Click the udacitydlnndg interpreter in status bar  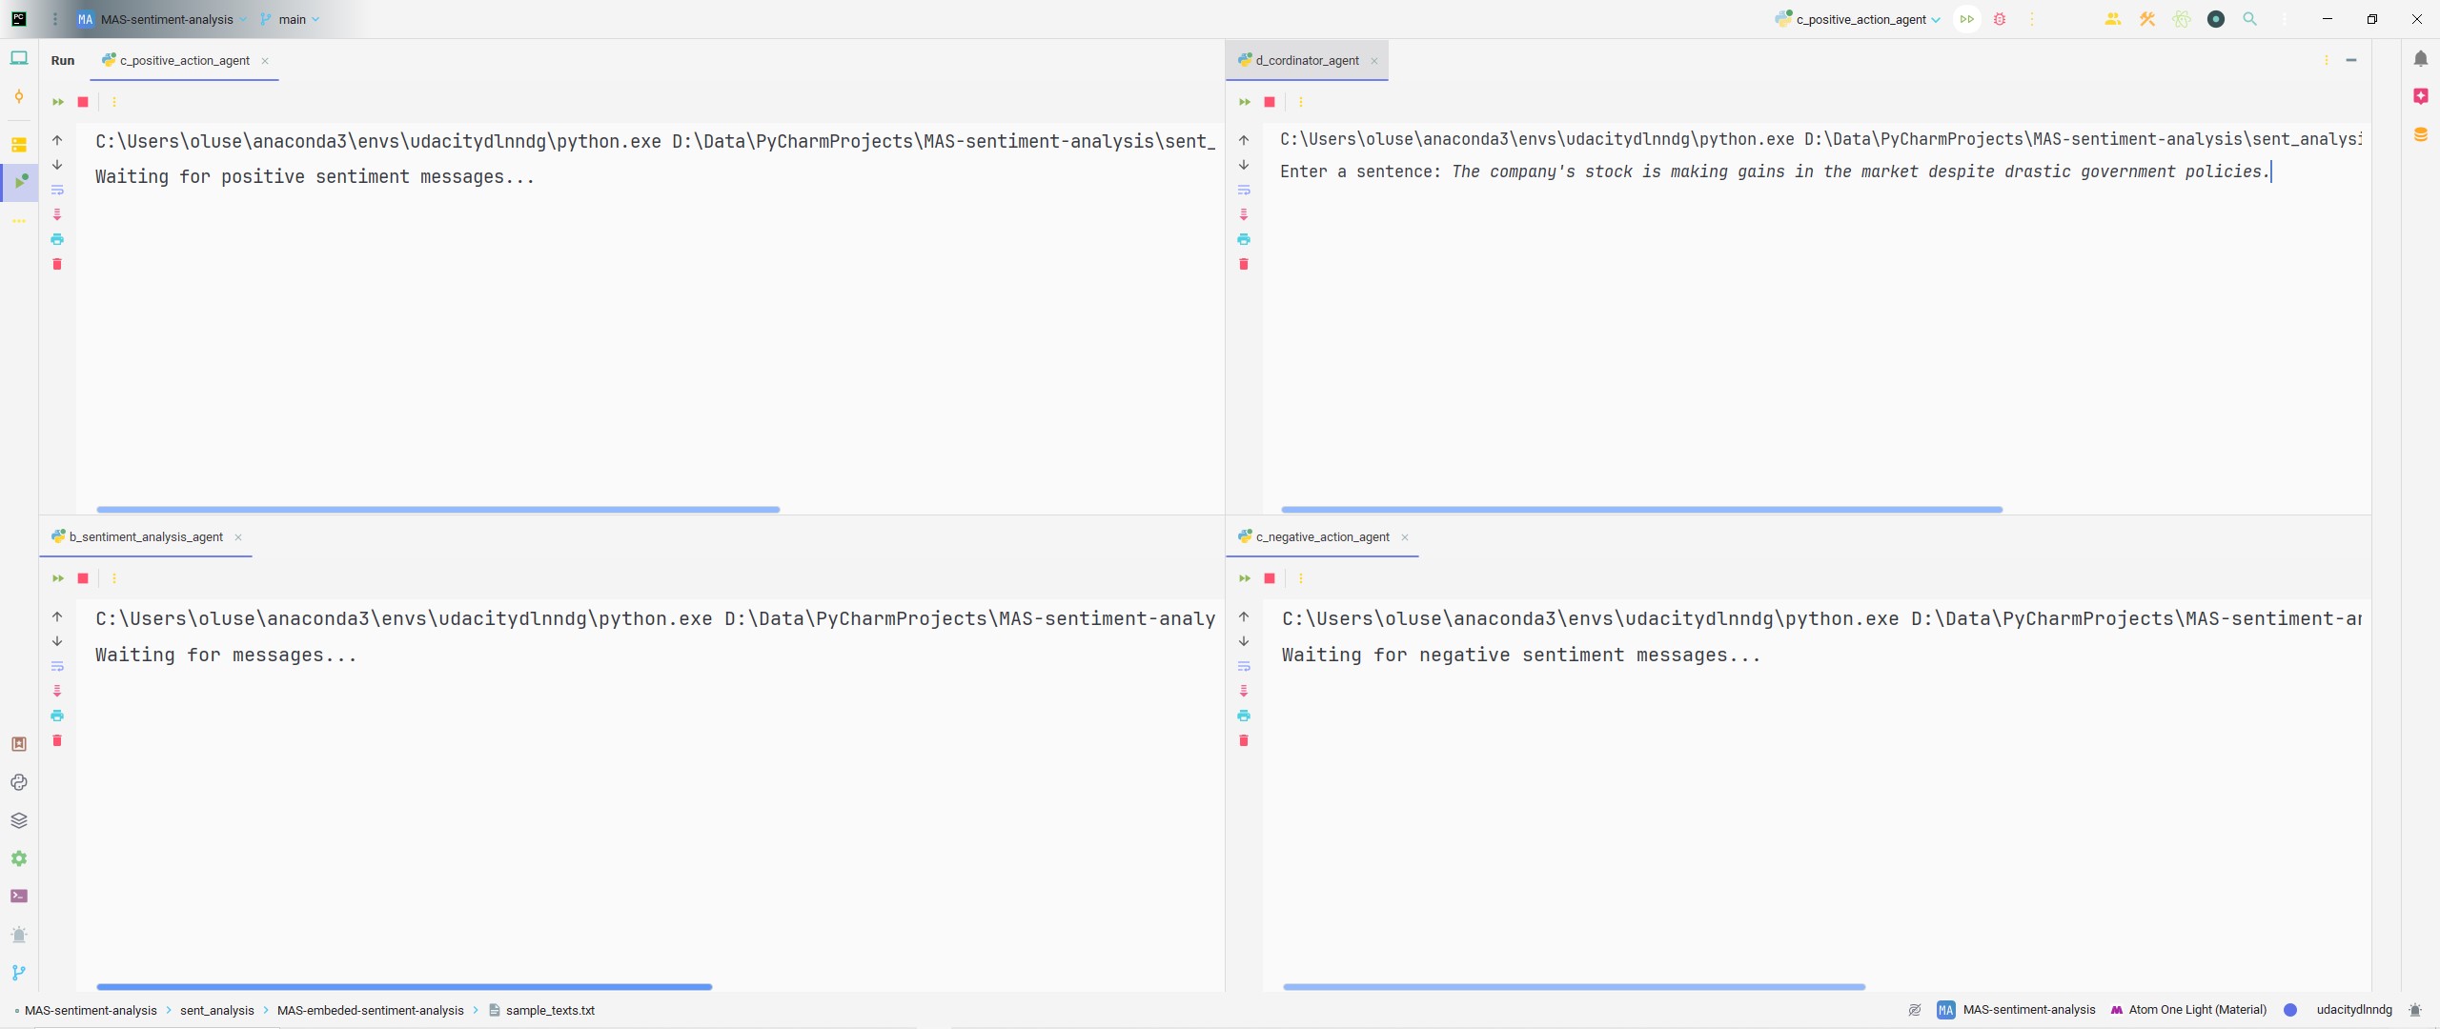pos(2353,1010)
